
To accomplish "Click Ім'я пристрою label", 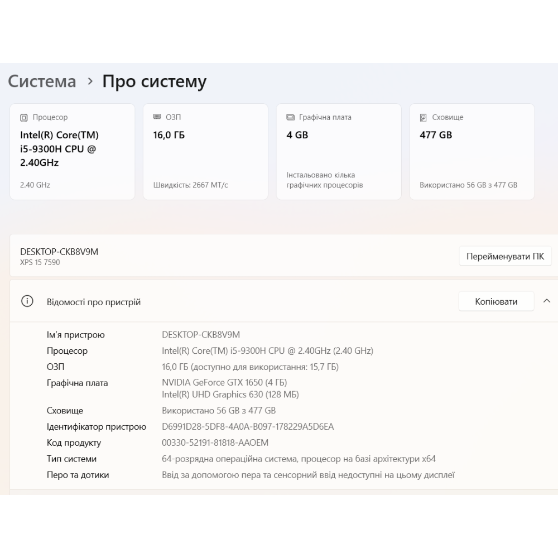I will 76,335.
